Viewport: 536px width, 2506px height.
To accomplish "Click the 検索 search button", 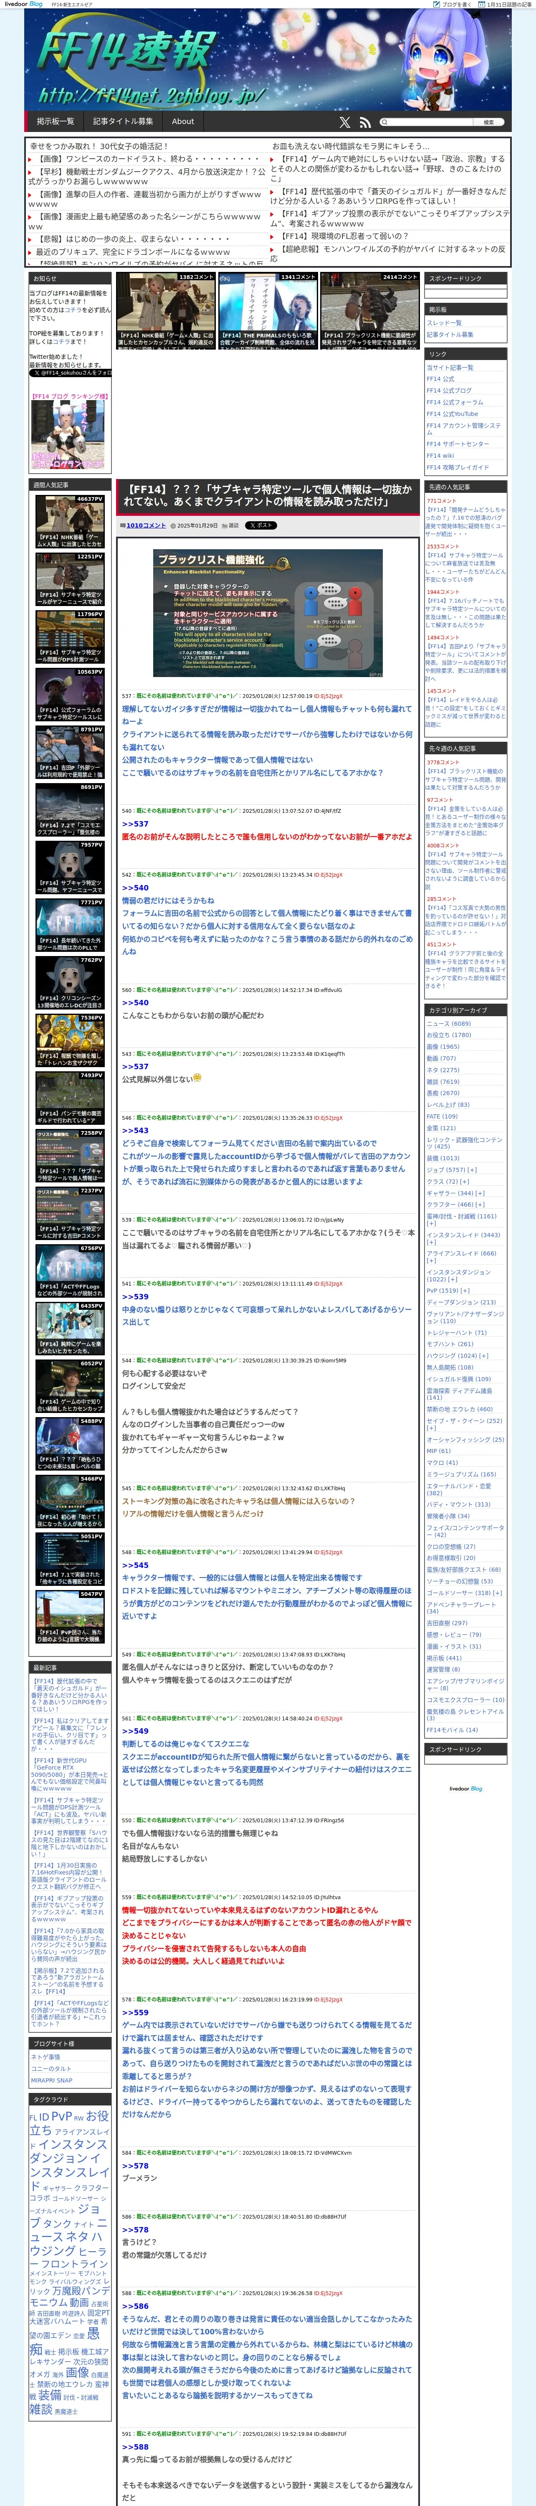I will tap(488, 122).
